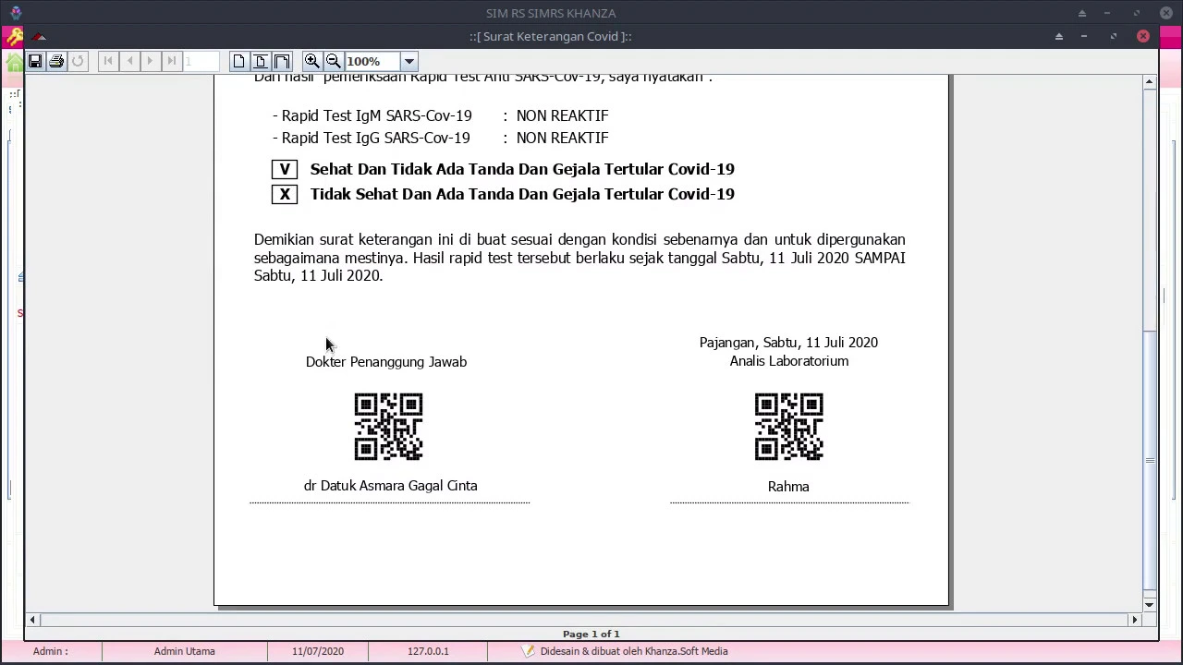Click the key icon in main window
This screenshot has width=1183, height=665.
(13, 37)
